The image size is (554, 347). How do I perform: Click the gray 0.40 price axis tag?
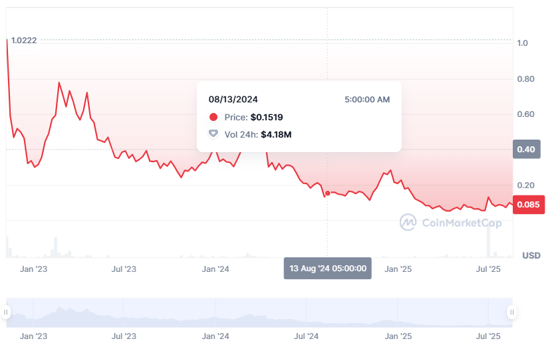(x=526, y=150)
